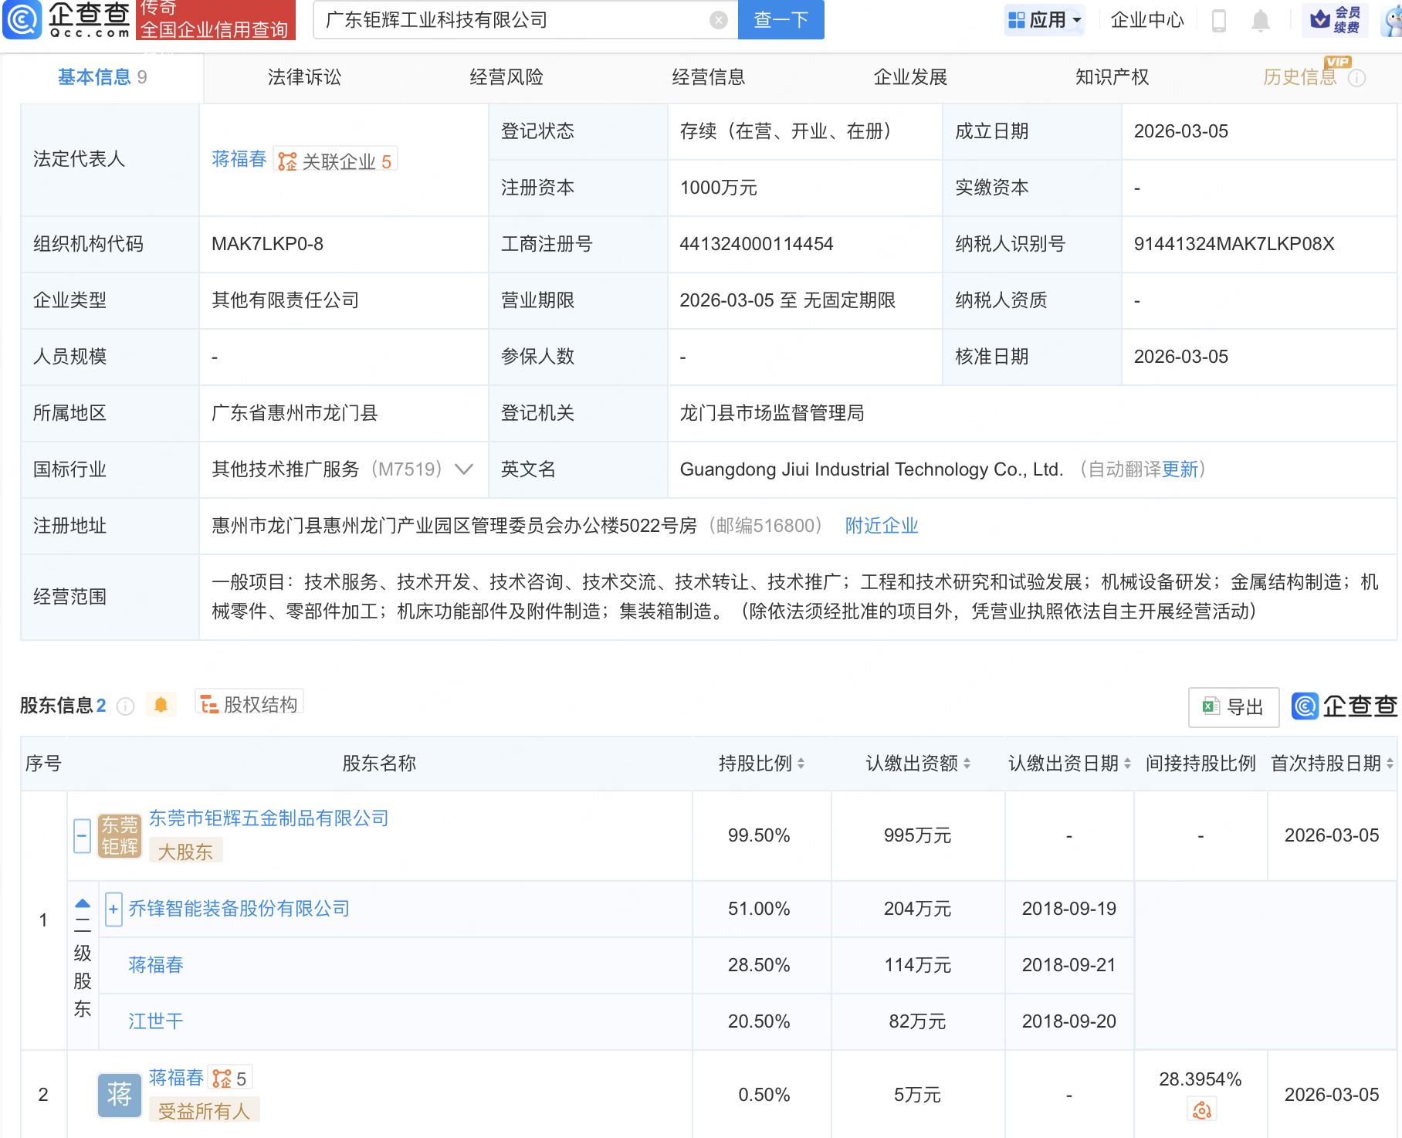The height and width of the screenshot is (1138, 1402).
Task: Click the 查一下 search button
Action: (x=781, y=20)
